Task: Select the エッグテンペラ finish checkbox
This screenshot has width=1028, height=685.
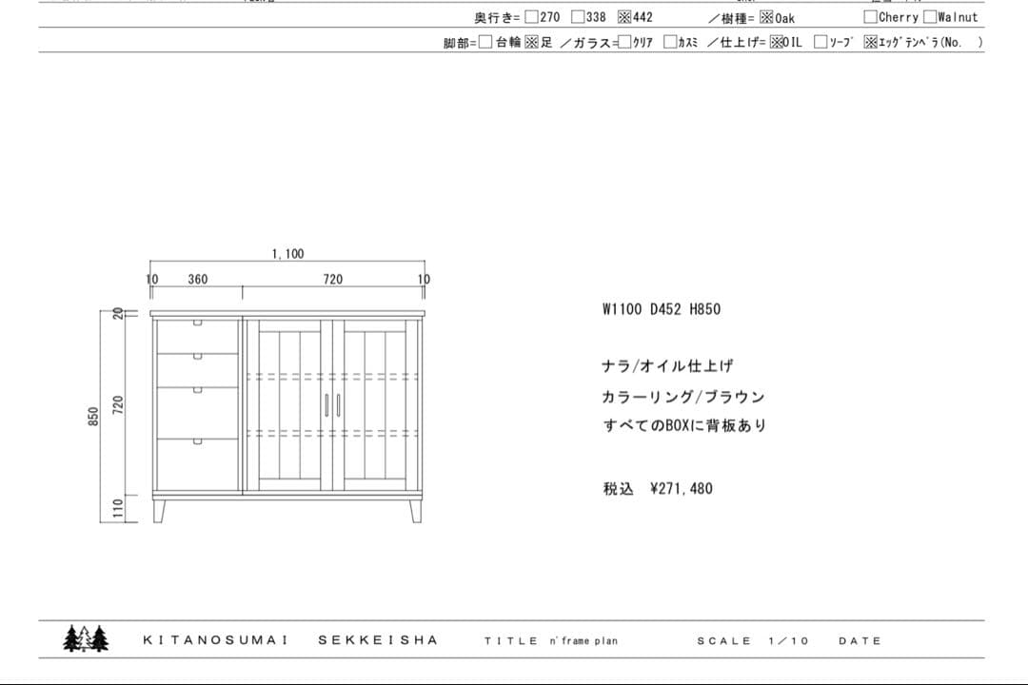Action: tap(870, 43)
